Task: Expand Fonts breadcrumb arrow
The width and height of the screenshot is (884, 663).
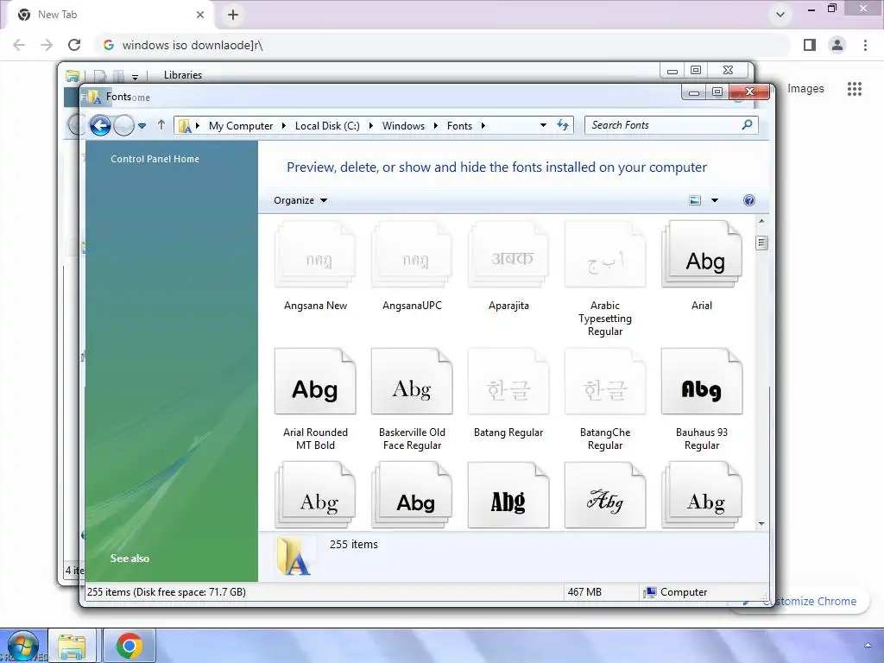Action: (483, 126)
